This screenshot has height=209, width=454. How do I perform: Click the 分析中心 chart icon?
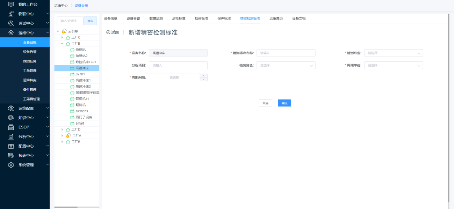[11, 136]
